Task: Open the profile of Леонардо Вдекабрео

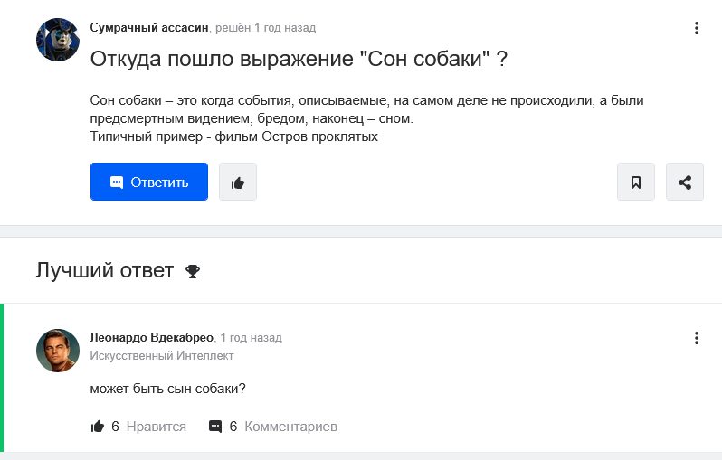Action: click(x=151, y=338)
